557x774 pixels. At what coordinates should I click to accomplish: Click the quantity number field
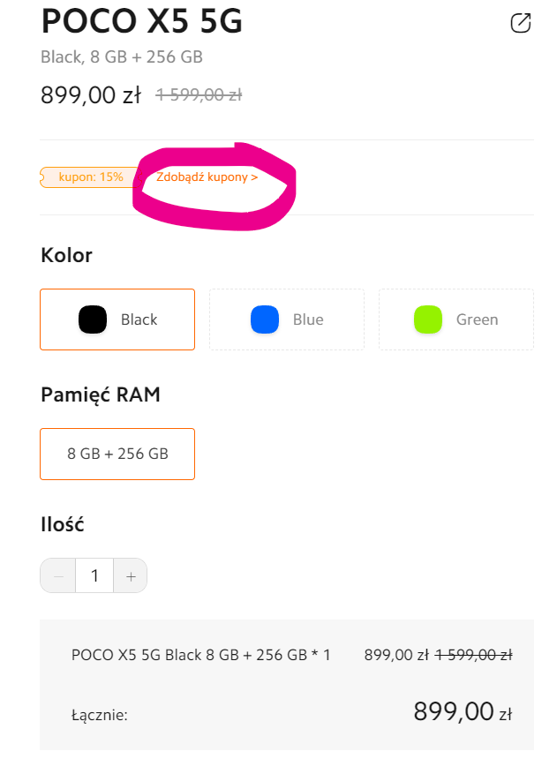94,575
